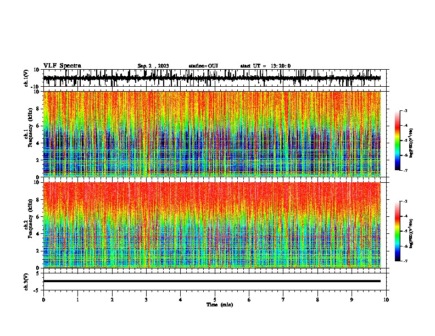Click time axis tick label "3"
435x336 pixels.
point(146,300)
